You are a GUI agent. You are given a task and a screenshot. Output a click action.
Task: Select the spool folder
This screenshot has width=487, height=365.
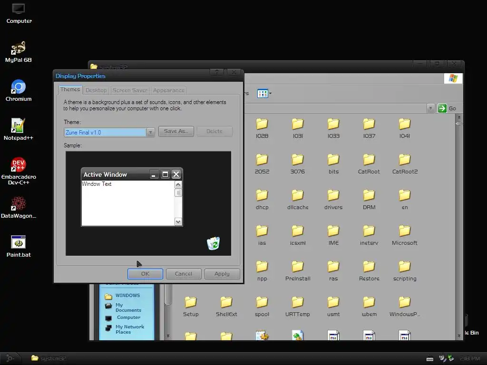262,307
